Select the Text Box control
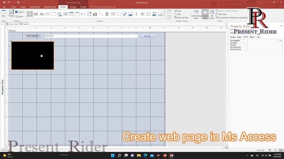The height and width of the screenshot is (159, 284). (36, 14)
